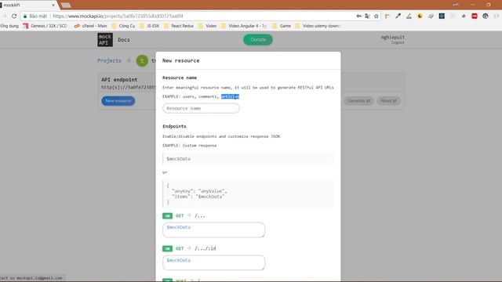Click the browser reload button
Screen dimensions: 502x282
[x=14, y=16]
